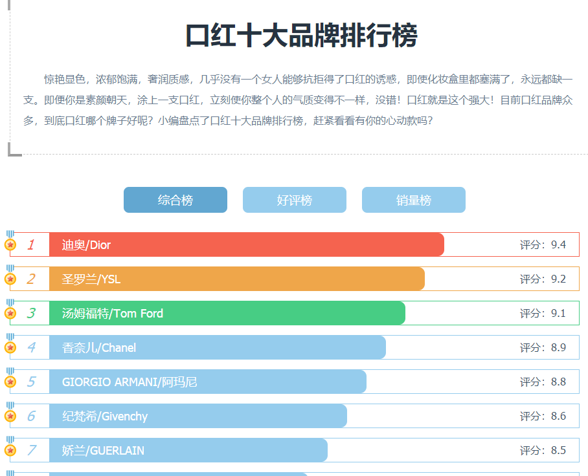Image resolution: width=588 pixels, height=476 pixels.
Task: Click the 评分: 9.4 score text
Action: tap(543, 245)
